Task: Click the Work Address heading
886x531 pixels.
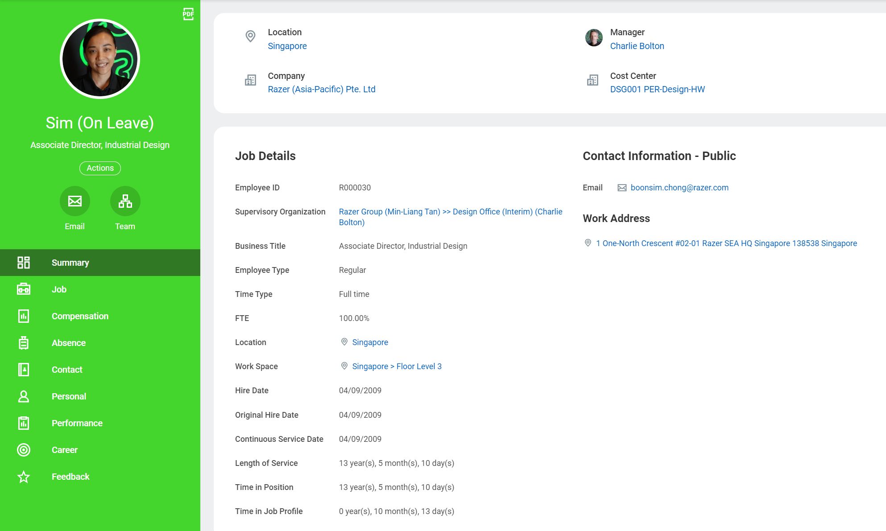Action: [616, 218]
